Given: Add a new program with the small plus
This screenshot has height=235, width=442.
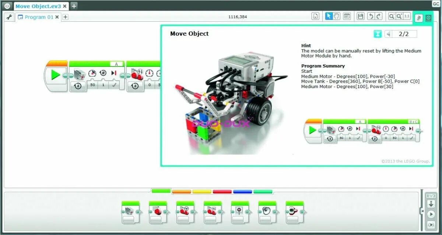Looking at the screenshot, I should click(65, 17).
